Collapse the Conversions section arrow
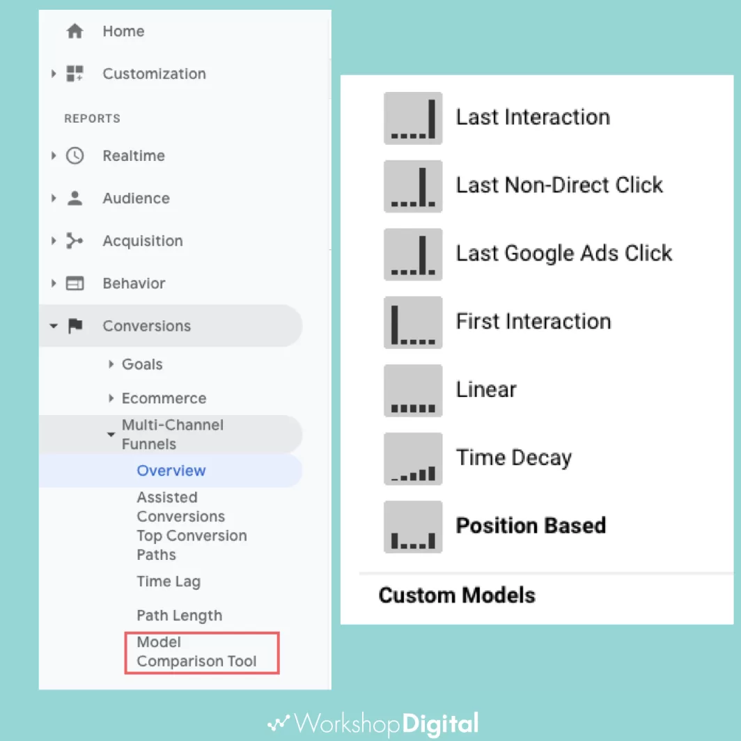The height and width of the screenshot is (741, 741). [x=54, y=326]
